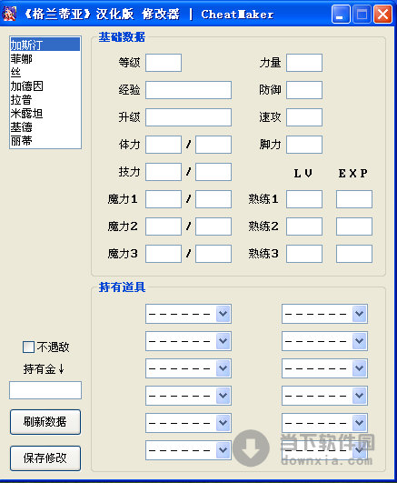Image resolution: width=397 pixels, height=483 pixels.
Task: Click the 体力 maximum value field
Action: [213, 145]
